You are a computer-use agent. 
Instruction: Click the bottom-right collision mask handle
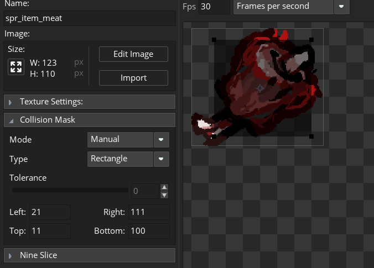pos(311,136)
